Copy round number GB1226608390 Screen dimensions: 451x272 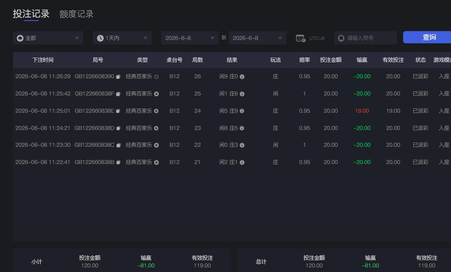pyautogui.click(x=118, y=77)
